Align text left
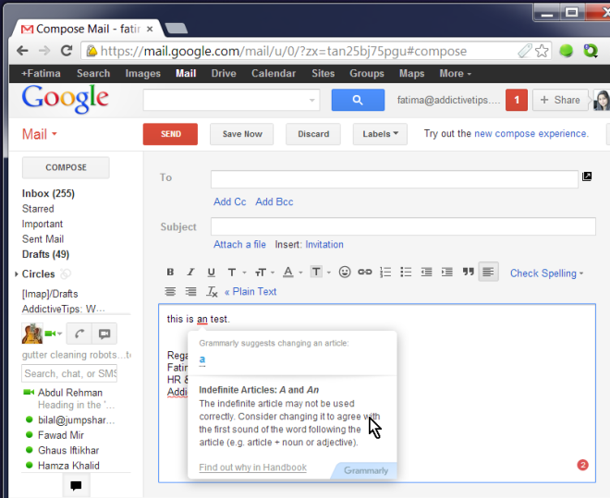The width and height of the screenshot is (610, 498). 488,272
